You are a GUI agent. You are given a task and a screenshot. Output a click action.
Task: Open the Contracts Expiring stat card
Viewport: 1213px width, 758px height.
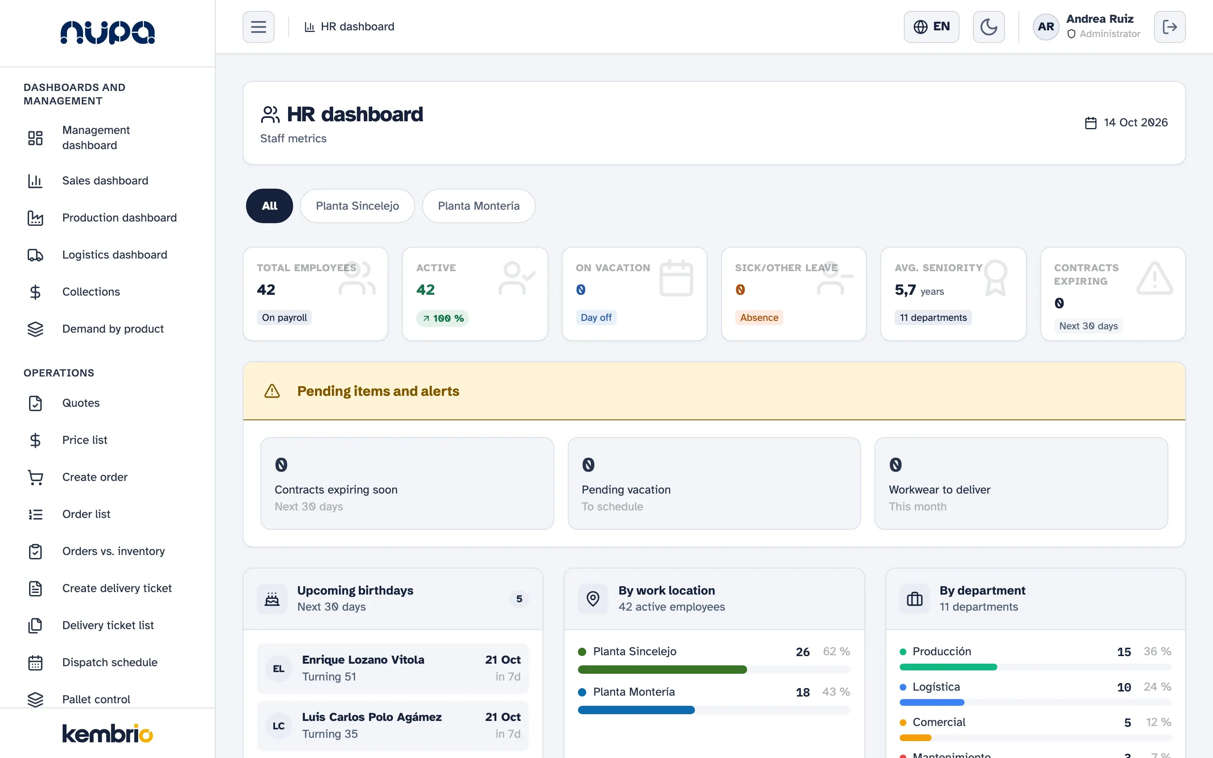(x=1113, y=294)
